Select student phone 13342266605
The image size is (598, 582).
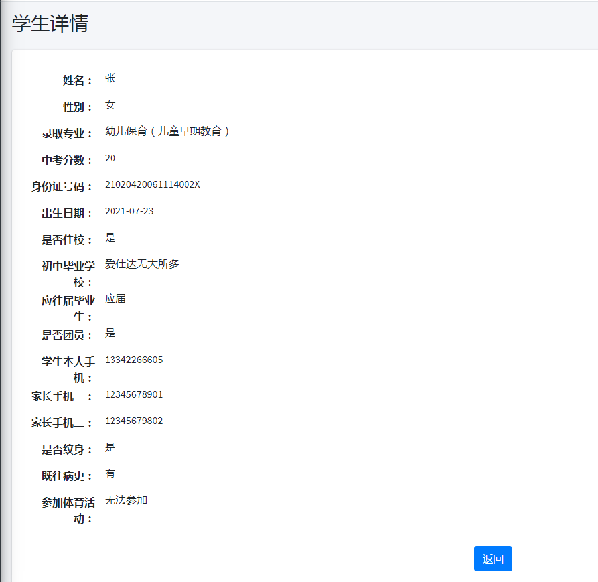[x=133, y=360]
